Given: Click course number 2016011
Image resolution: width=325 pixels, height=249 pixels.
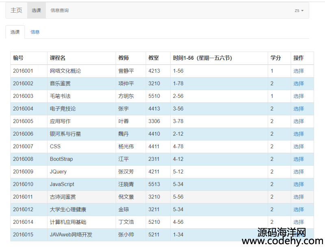Looking at the screenshot, I should point(23,197).
